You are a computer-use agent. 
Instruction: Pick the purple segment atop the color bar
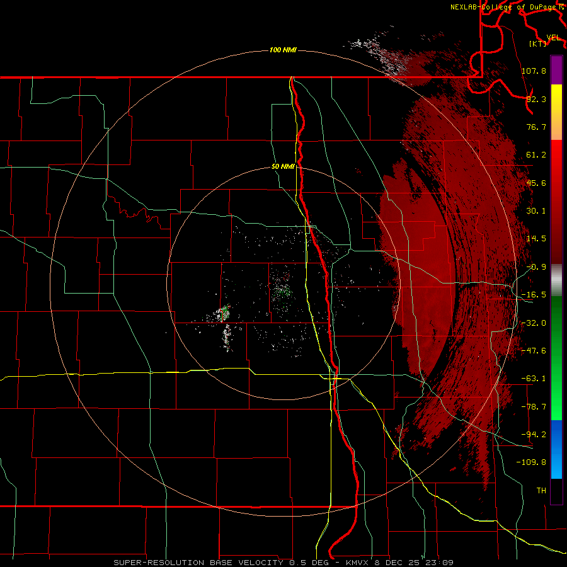point(556,70)
